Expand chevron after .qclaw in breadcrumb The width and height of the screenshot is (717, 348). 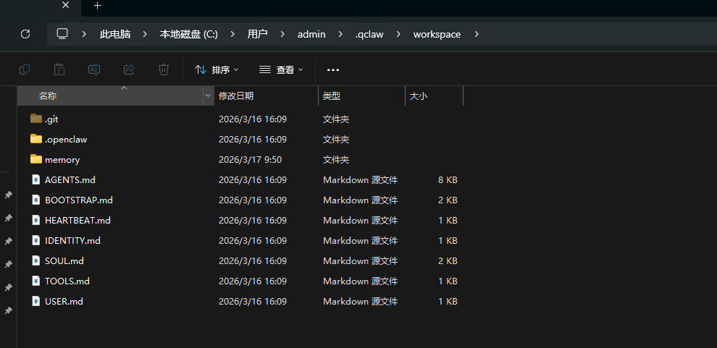point(398,34)
